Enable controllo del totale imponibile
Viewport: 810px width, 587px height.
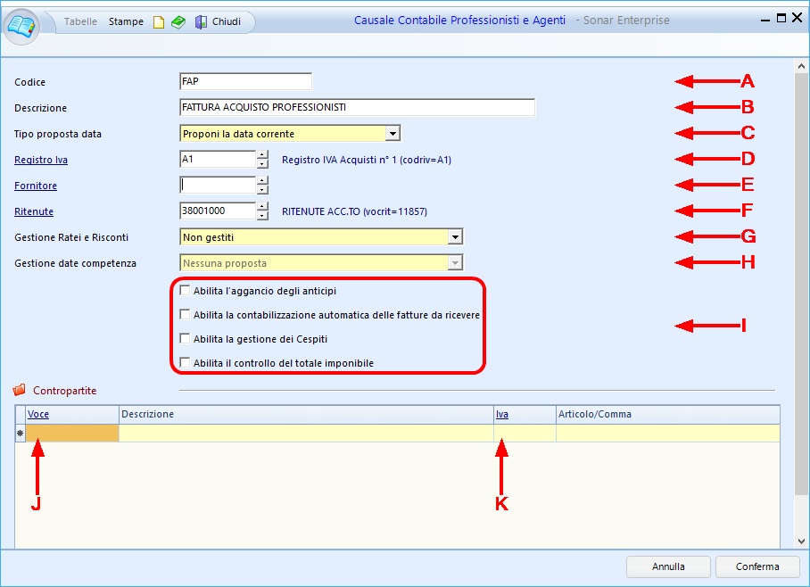(185, 363)
